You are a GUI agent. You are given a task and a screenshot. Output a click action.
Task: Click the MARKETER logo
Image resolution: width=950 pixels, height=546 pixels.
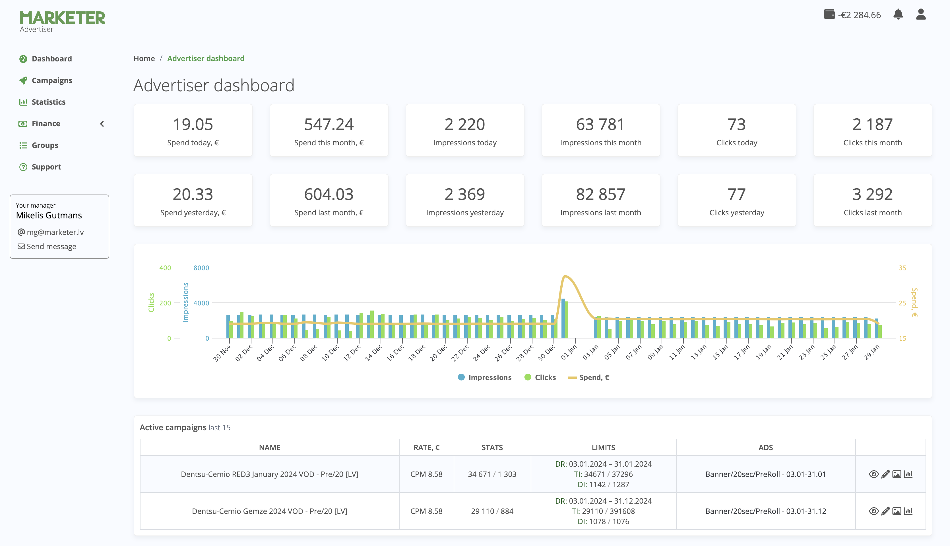[x=62, y=18]
